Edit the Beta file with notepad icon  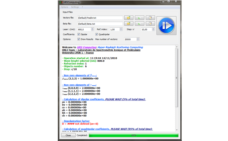point(151,23)
